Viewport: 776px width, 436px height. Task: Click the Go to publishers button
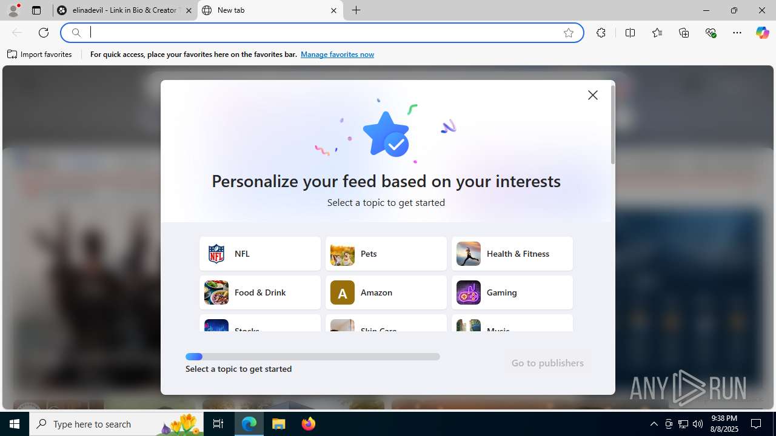click(547, 363)
